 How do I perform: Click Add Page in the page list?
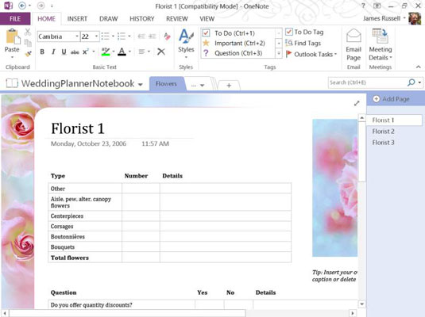point(392,99)
